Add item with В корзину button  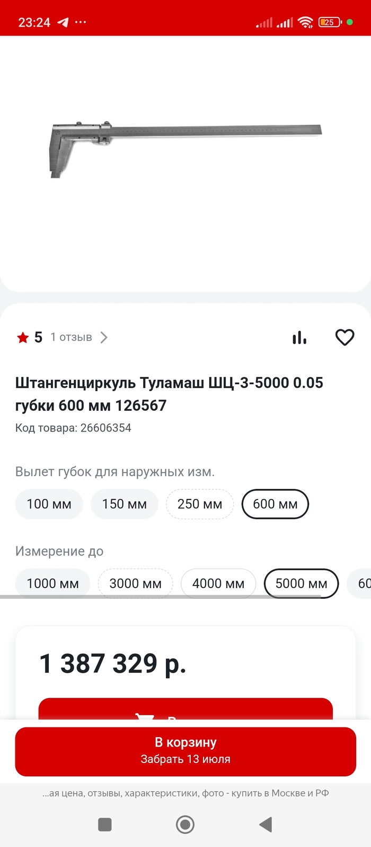(x=185, y=751)
